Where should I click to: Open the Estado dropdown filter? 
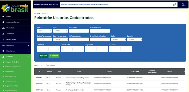click(135, 39)
